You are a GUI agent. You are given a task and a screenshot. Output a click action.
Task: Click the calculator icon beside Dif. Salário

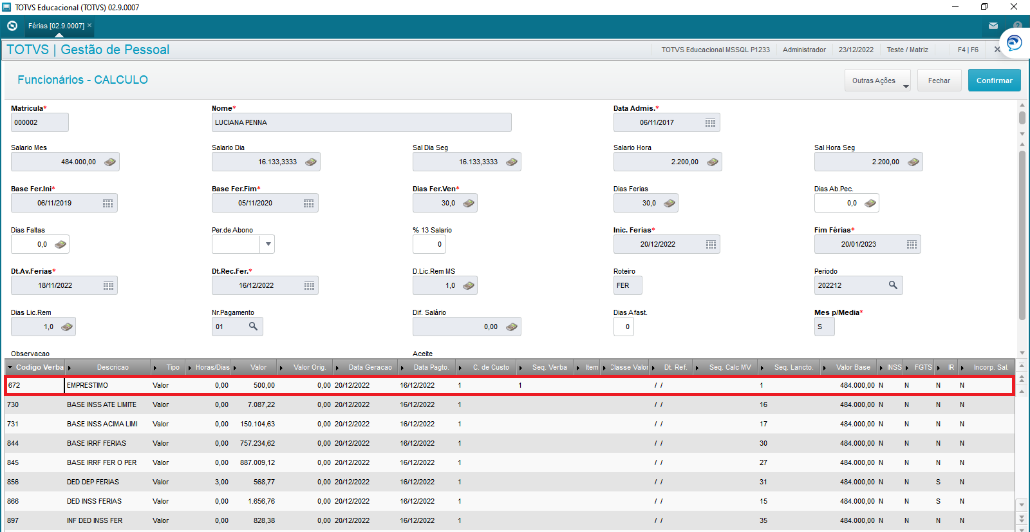tap(512, 327)
